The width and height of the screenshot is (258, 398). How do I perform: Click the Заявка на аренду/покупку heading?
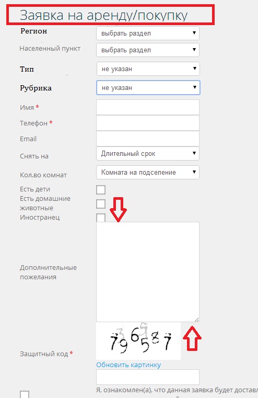103,15
